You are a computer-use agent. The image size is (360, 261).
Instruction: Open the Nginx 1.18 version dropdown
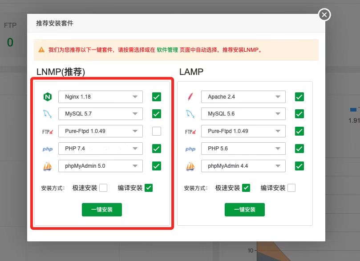101,97
